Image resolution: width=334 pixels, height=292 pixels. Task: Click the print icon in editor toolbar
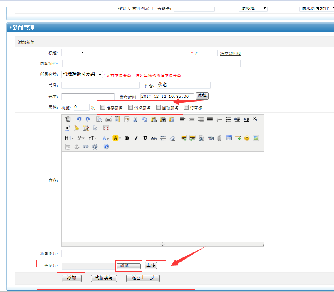point(108,119)
